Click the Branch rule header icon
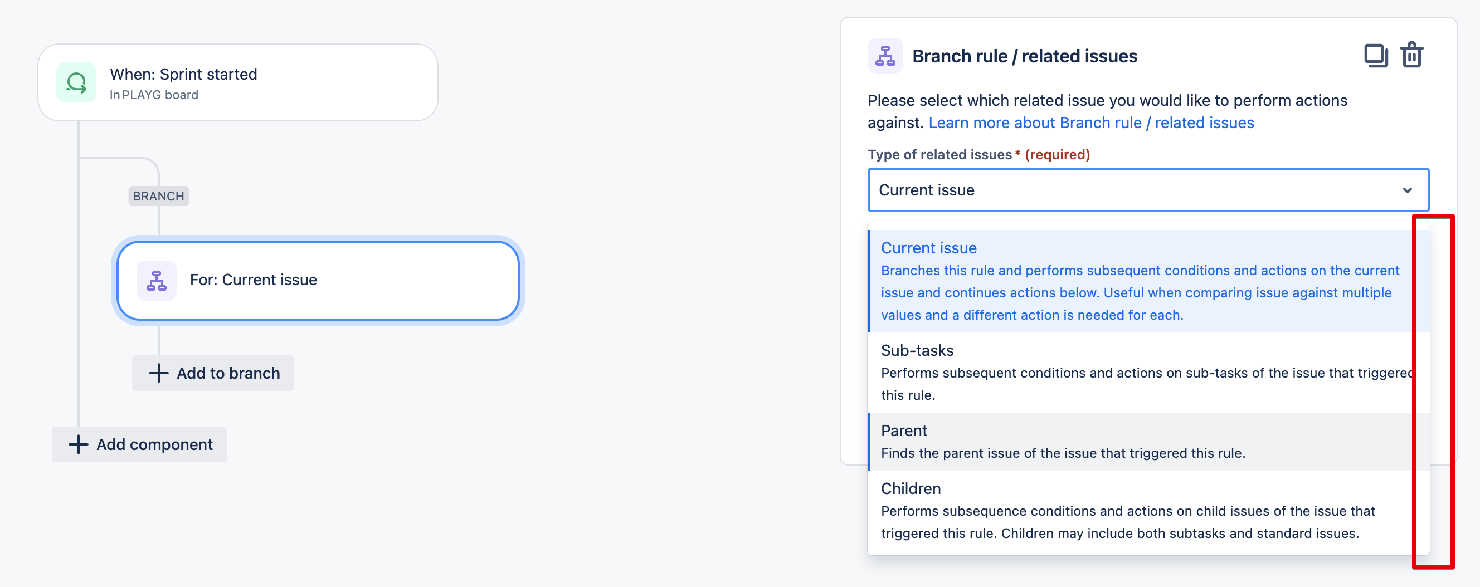Viewport: 1480px width, 587px height. pyautogui.click(x=885, y=56)
